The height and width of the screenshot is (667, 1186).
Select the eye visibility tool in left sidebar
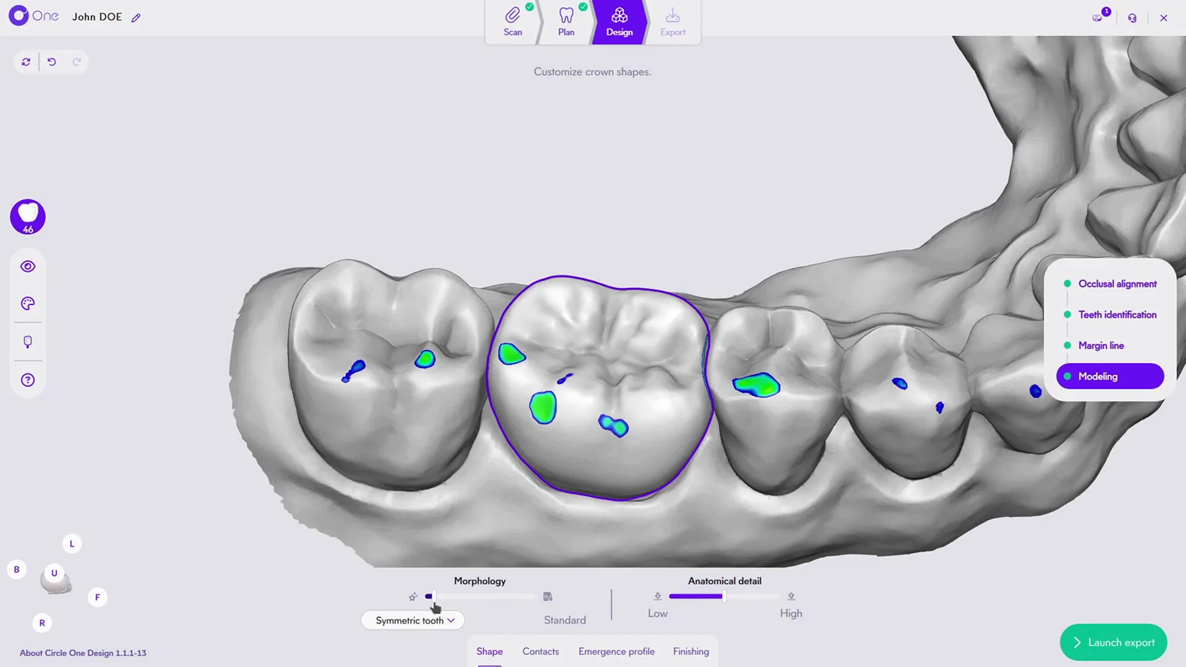click(27, 266)
